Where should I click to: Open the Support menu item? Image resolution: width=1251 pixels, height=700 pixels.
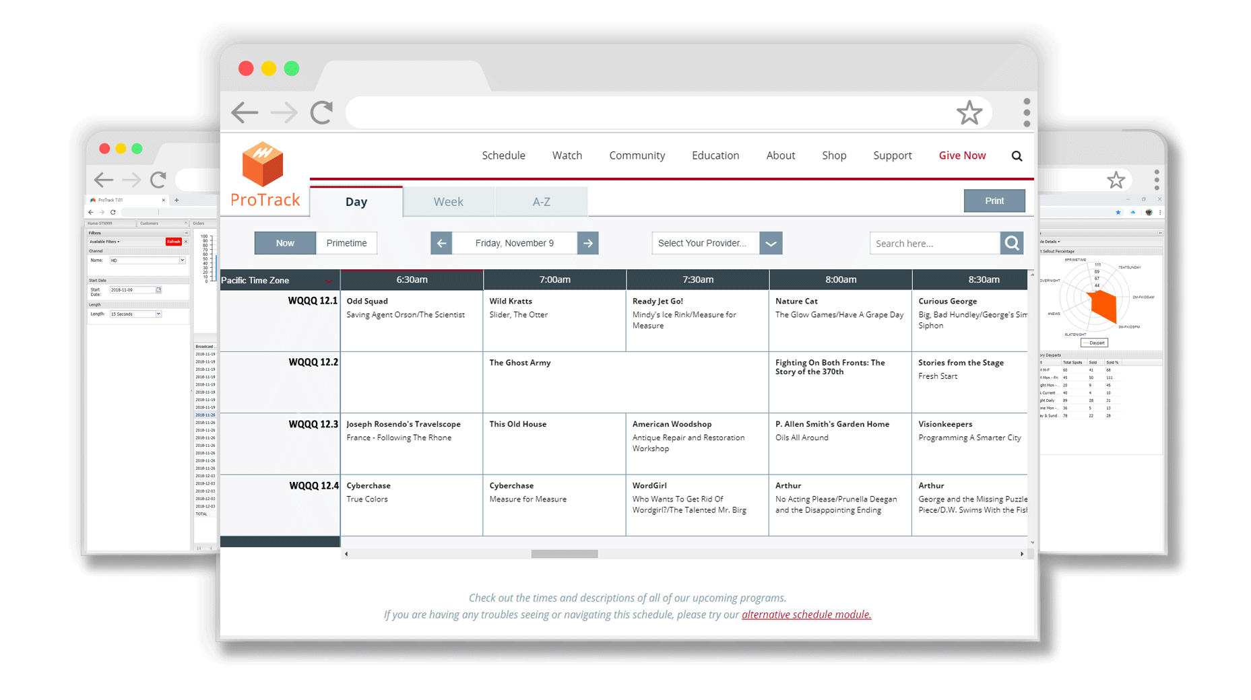click(893, 155)
